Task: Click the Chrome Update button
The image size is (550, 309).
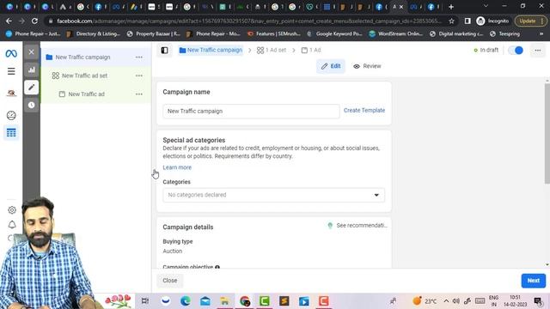Action: click(x=530, y=21)
